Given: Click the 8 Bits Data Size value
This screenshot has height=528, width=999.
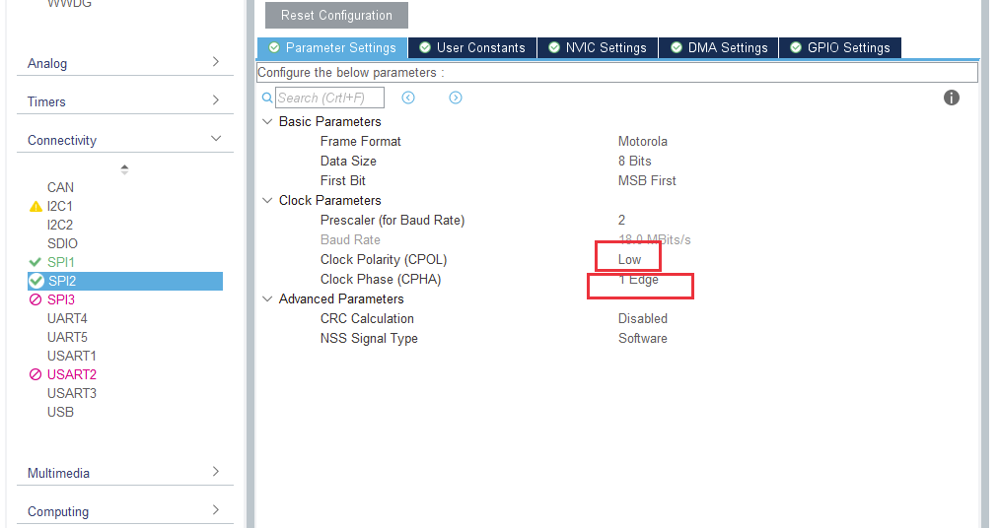Looking at the screenshot, I should (x=634, y=161).
